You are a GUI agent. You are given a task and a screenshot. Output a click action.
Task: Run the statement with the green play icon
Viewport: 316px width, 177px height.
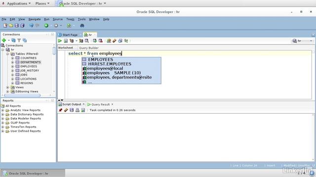click(x=60, y=41)
